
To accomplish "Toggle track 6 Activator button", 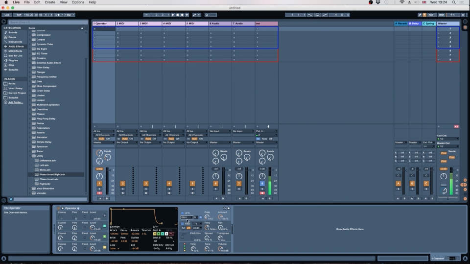I will click(215, 184).
